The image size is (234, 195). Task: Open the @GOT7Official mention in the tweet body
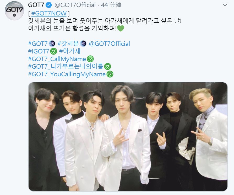click(x=109, y=44)
